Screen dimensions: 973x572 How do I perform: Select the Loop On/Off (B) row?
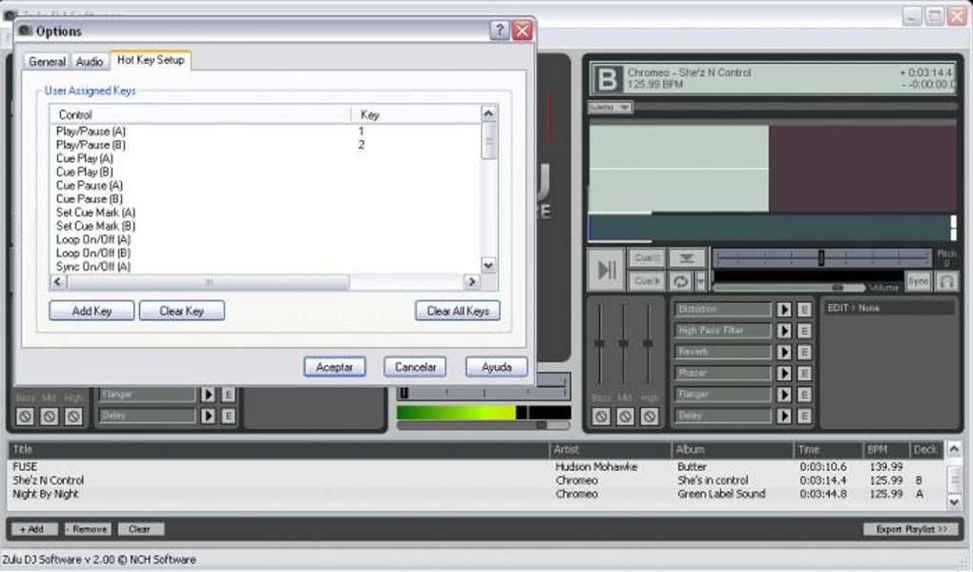(x=265, y=254)
